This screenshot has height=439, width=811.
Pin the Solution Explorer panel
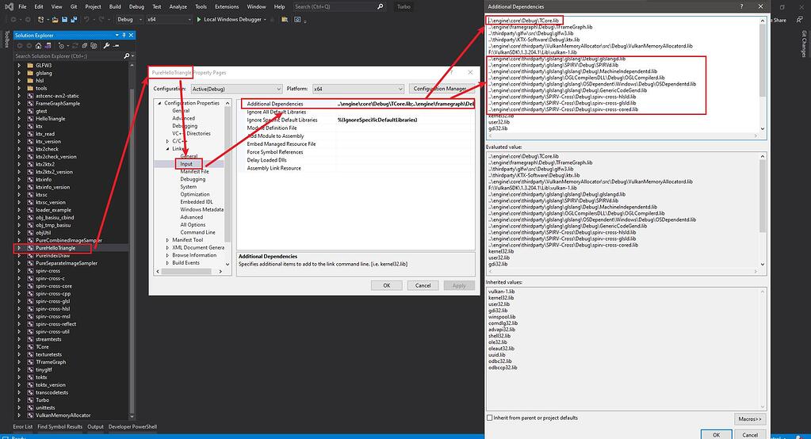[124, 35]
